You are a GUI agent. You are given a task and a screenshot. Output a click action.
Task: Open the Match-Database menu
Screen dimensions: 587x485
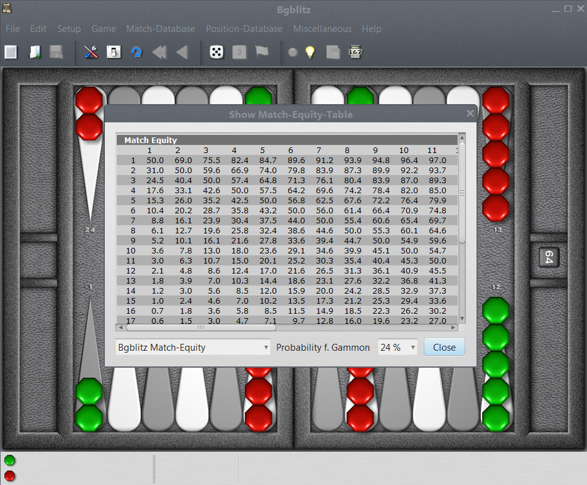pos(161,29)
